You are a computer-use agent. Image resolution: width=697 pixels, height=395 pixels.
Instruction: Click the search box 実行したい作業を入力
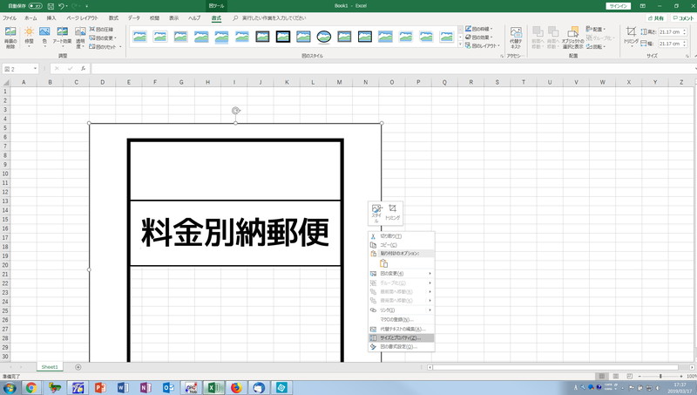(x=274, y=18)
